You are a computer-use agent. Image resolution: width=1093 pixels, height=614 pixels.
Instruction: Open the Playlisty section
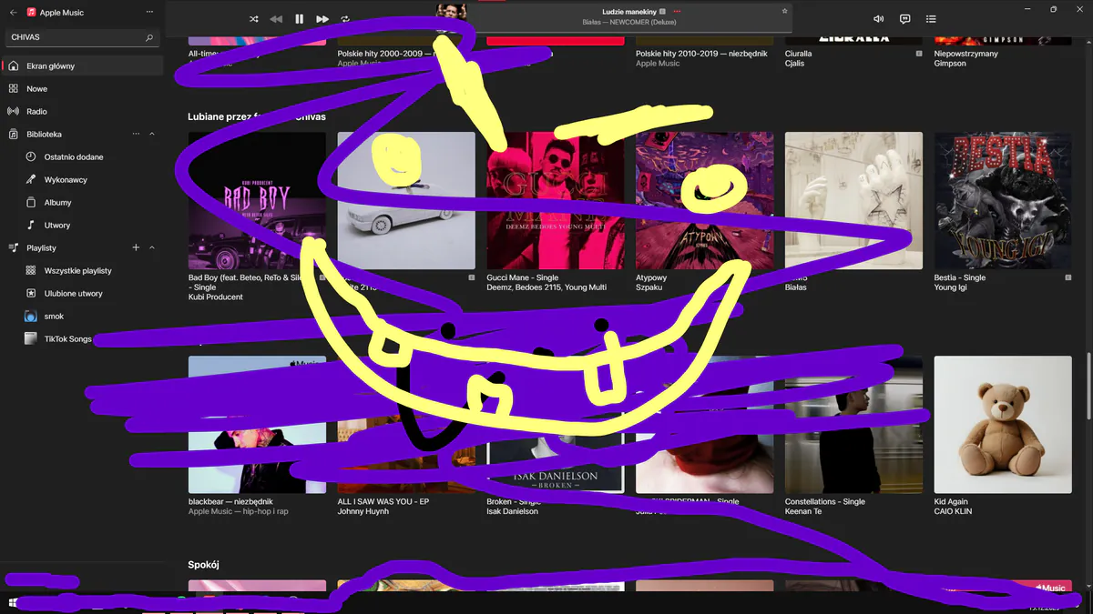tap(41, 247)
